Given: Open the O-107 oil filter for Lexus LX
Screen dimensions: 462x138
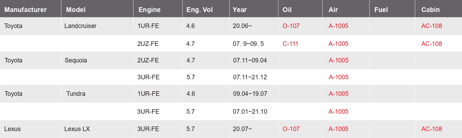Looking at the screenshot, I should coord(291,129).
